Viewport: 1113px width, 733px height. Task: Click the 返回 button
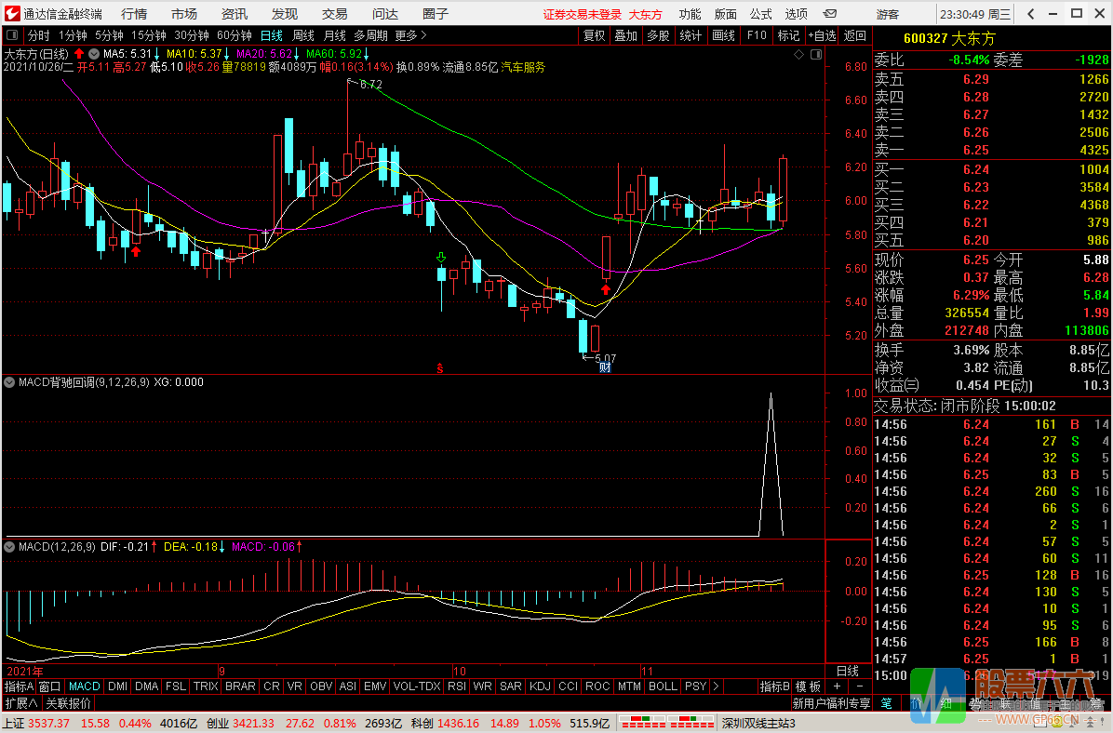[854, 35]
